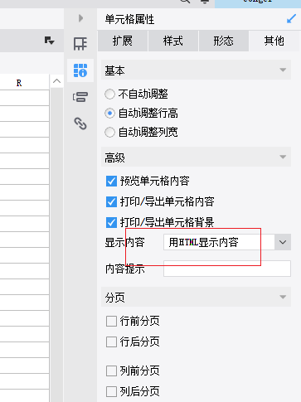Collapse the 分页 section
Screen dimensions: 301x402
coord(283,298)
